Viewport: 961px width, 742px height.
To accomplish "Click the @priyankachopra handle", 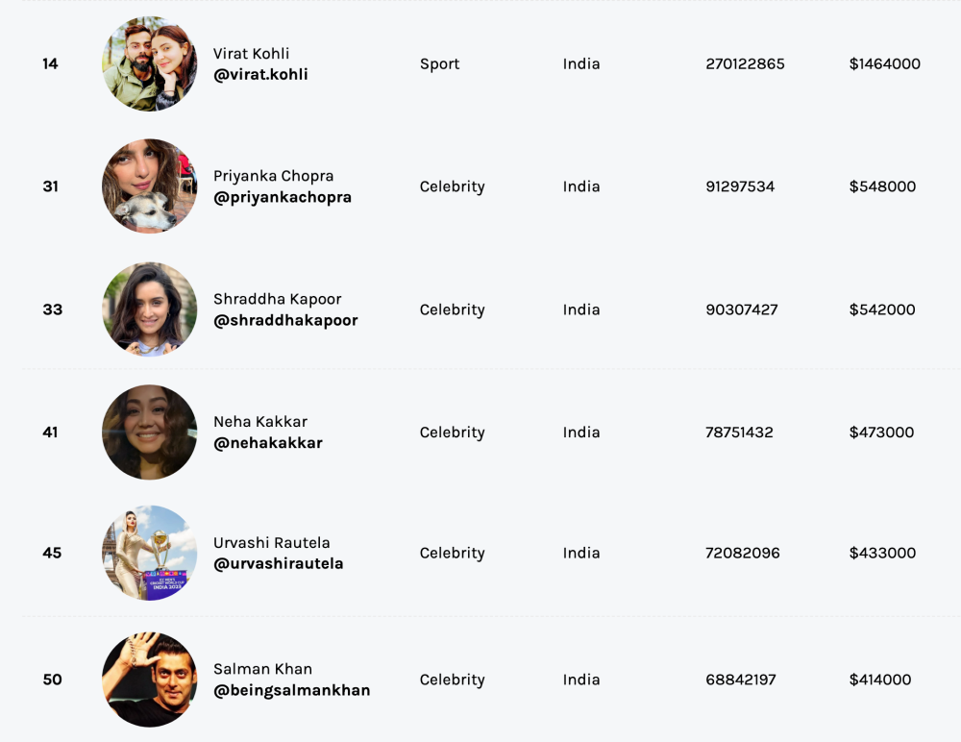I will (283, 198).
